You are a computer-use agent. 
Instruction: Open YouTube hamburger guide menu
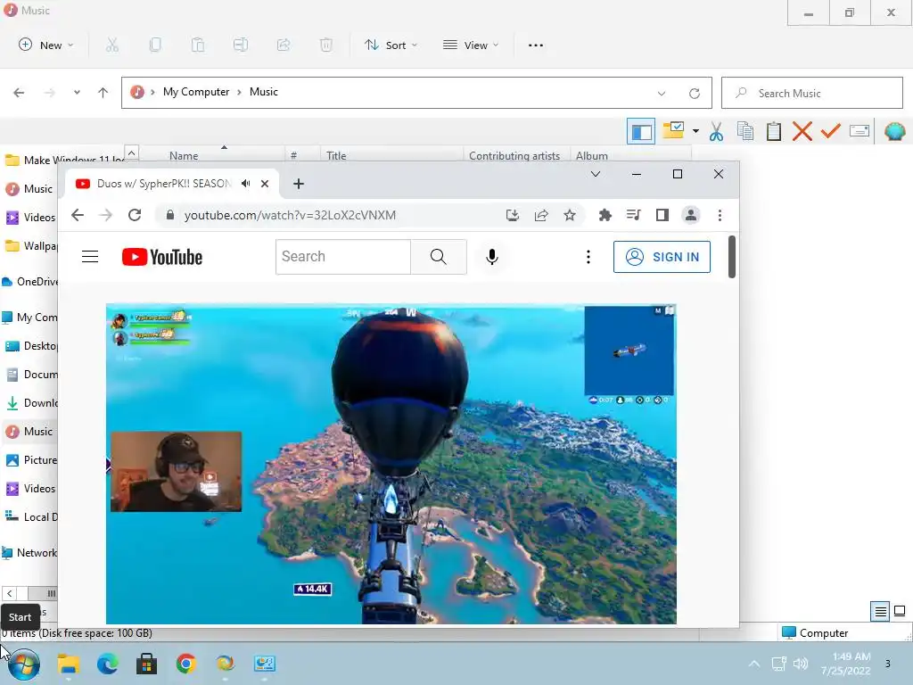pyautogui.click(x=90, y=256)
